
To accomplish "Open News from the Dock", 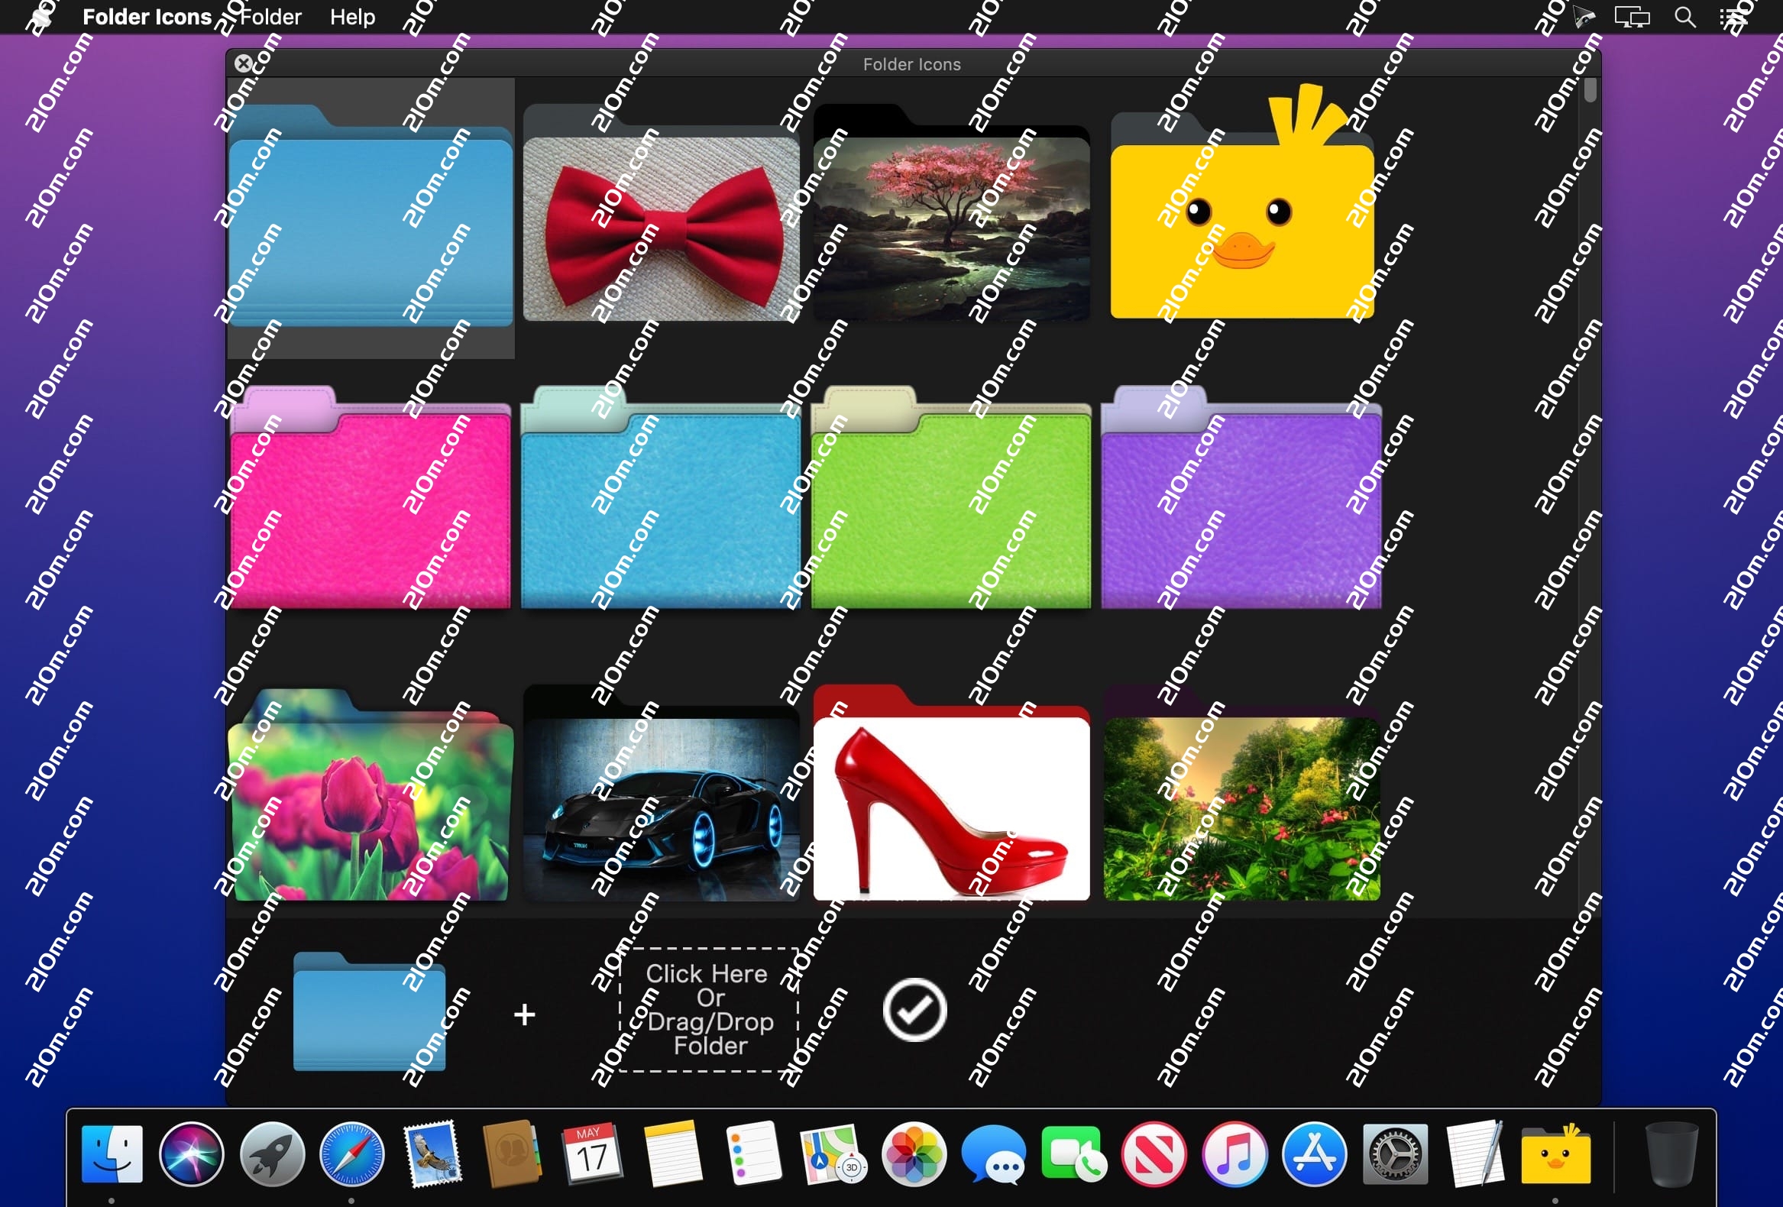I will tap(1153, 1154).
